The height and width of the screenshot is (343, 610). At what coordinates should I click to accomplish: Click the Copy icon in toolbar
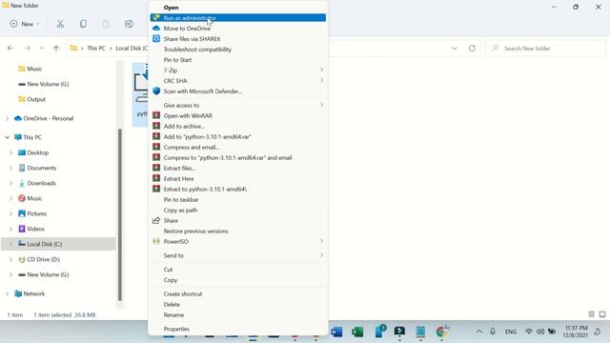click(x=83, y=24)
